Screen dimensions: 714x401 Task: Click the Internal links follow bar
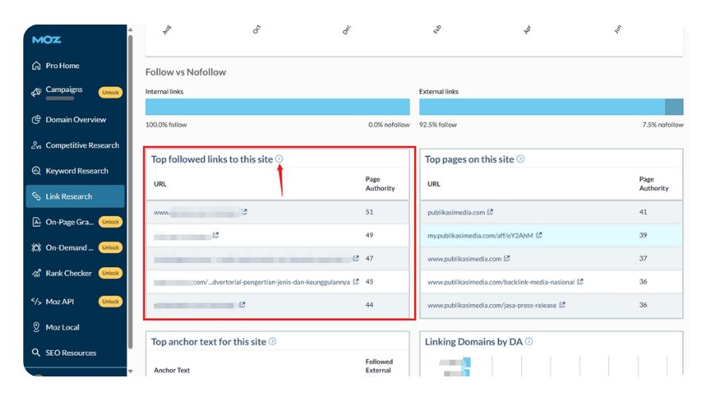278,107
